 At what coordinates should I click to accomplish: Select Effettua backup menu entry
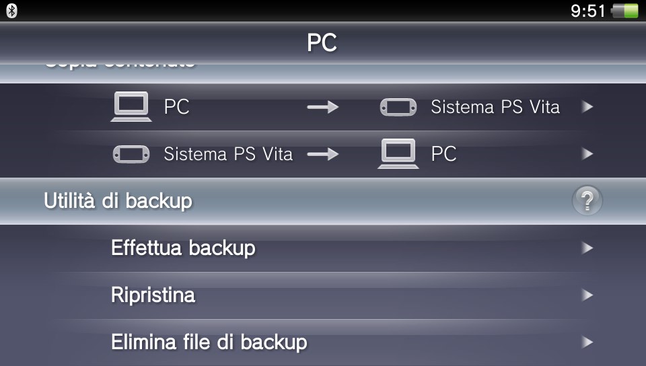click(323, 248)
